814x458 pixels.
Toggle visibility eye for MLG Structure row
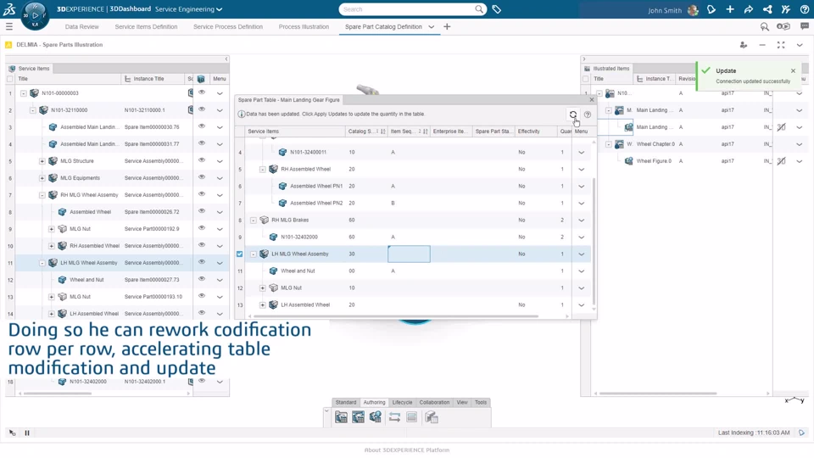[x=202, y=160]
